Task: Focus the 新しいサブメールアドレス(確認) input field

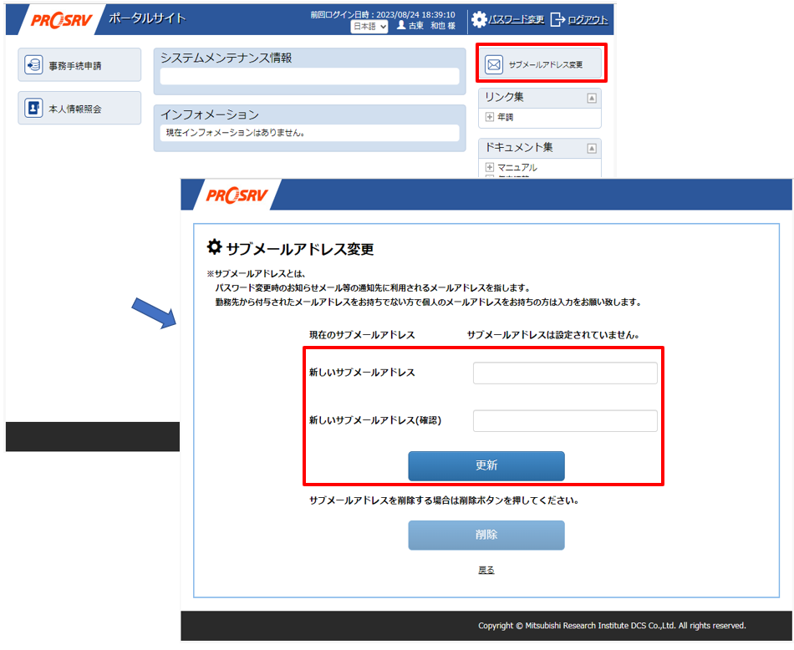Action: pos(565,421)
